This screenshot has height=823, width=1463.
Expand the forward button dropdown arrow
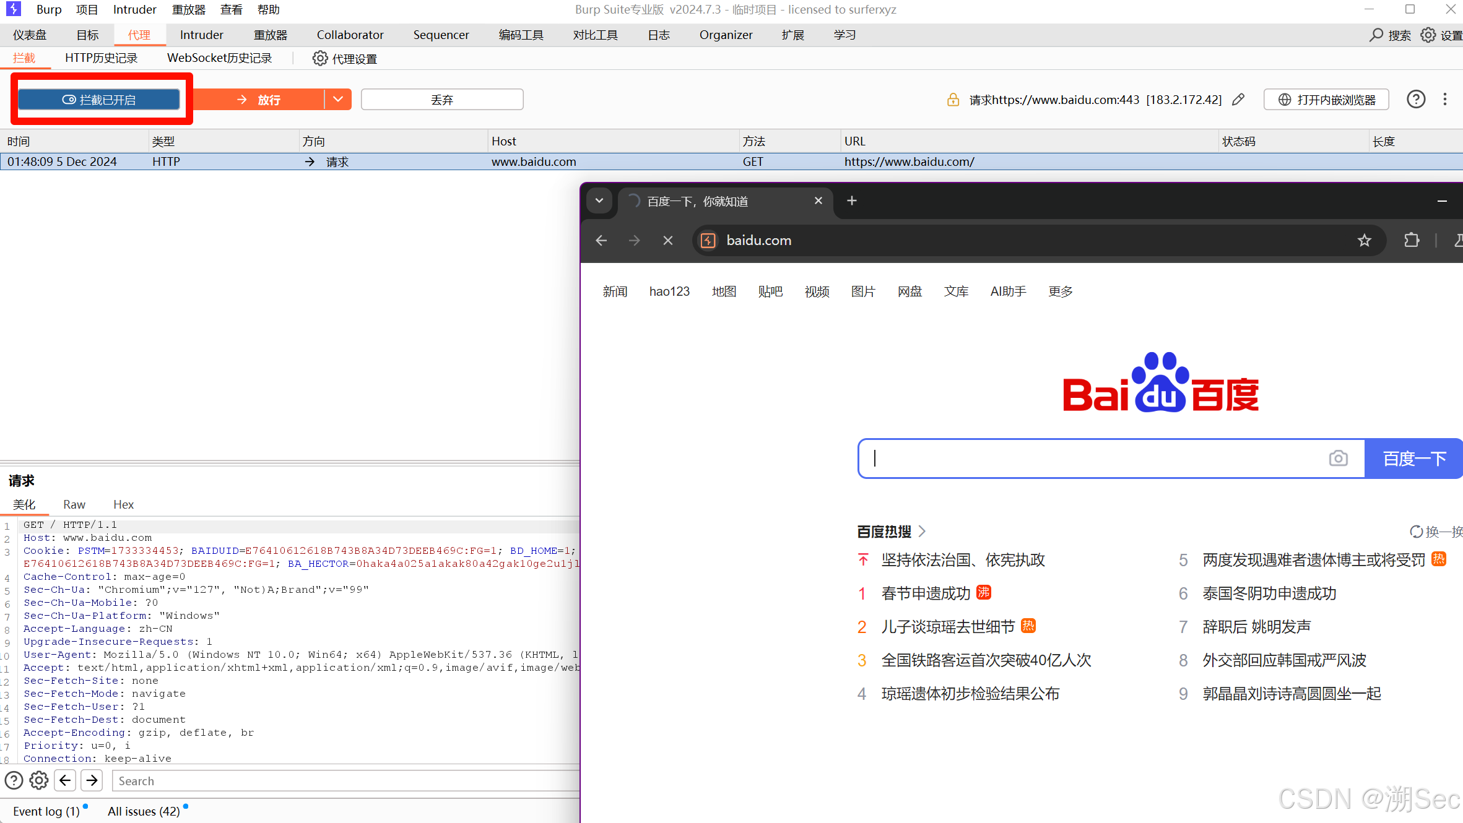[338, 100]
